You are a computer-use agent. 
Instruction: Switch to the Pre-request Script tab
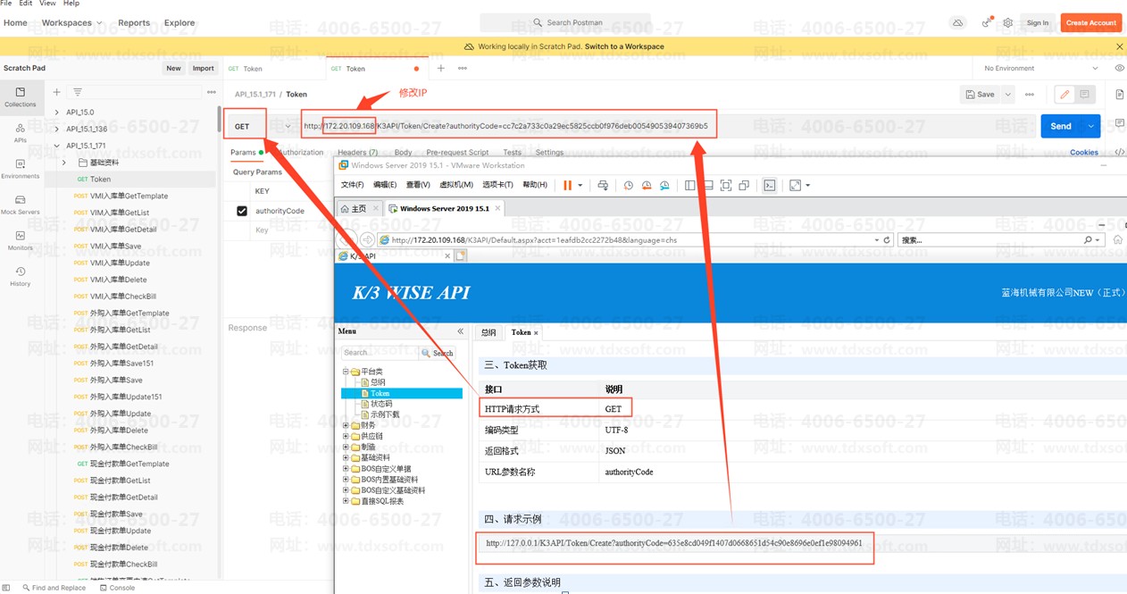(x=457, y=153)
